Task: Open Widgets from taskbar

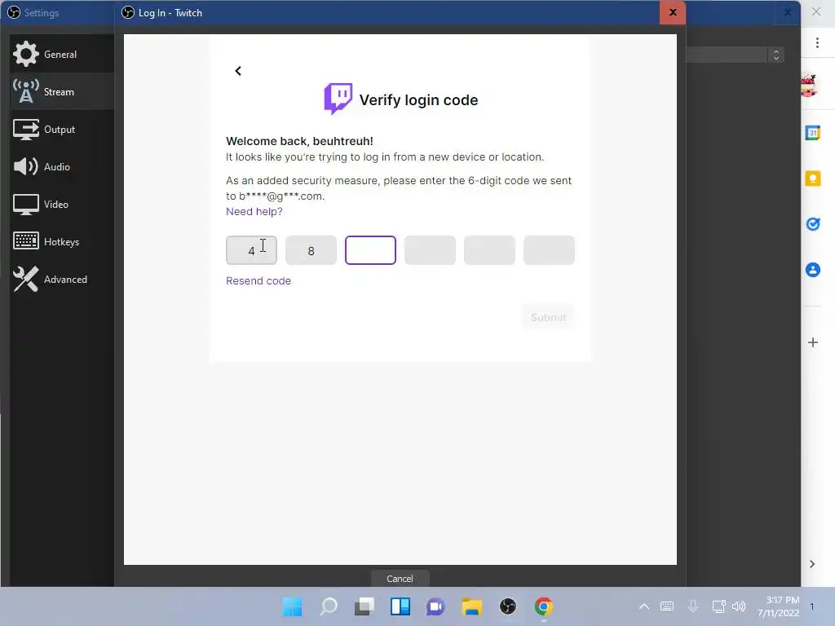Action: [400, 606]
